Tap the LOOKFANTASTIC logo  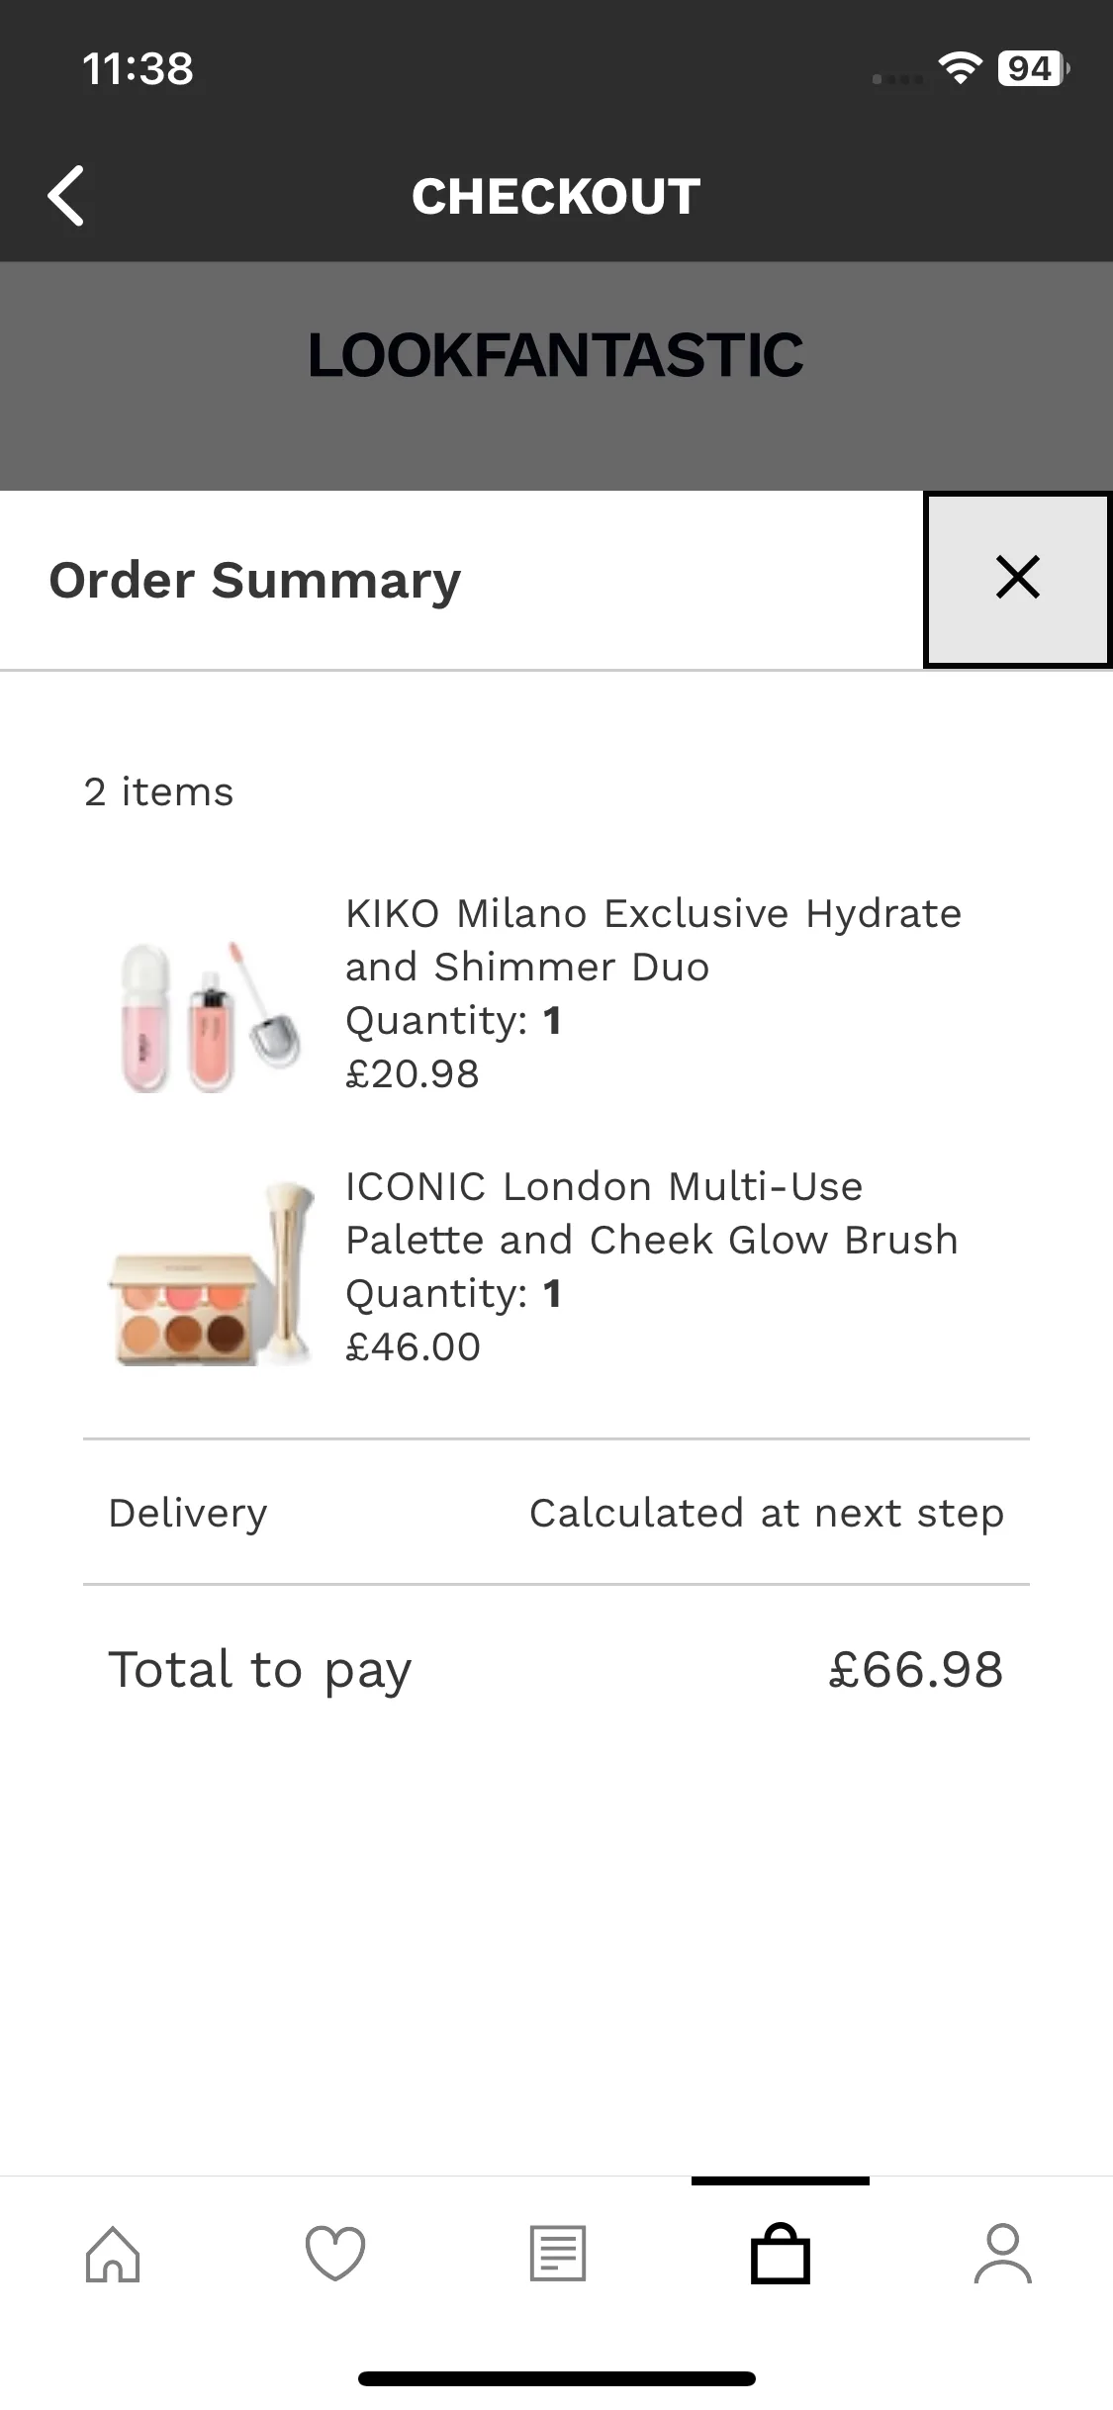coord(556,355)
